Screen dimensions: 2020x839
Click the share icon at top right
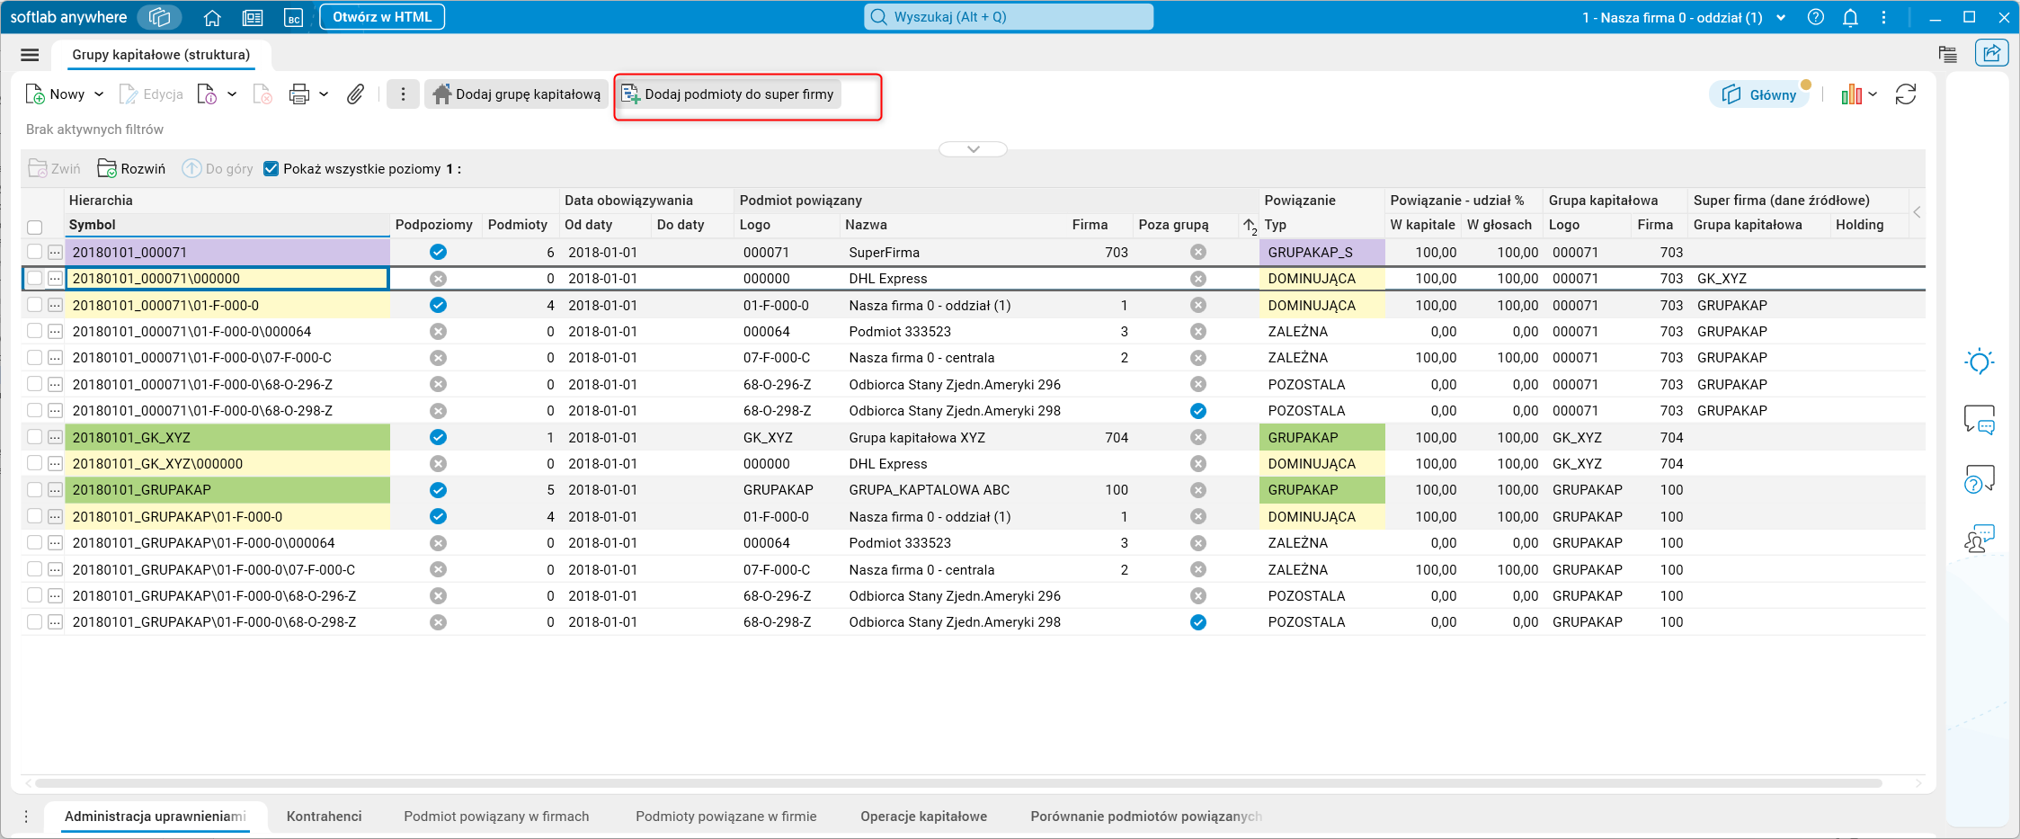click(x=1992, y=53)
